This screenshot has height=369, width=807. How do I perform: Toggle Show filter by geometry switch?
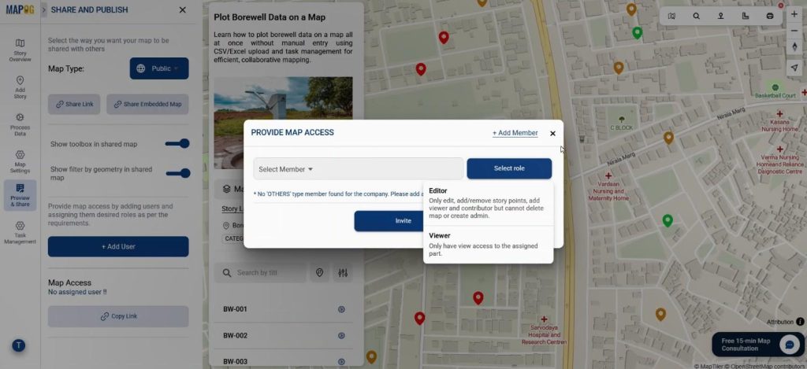click(x=178, y=174)
